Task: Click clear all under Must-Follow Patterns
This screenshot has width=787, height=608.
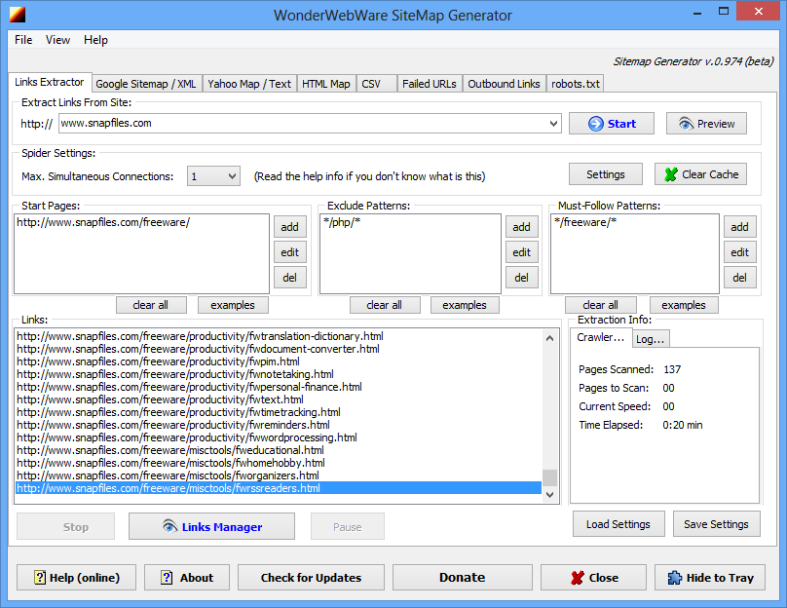Action: point(601,305)
